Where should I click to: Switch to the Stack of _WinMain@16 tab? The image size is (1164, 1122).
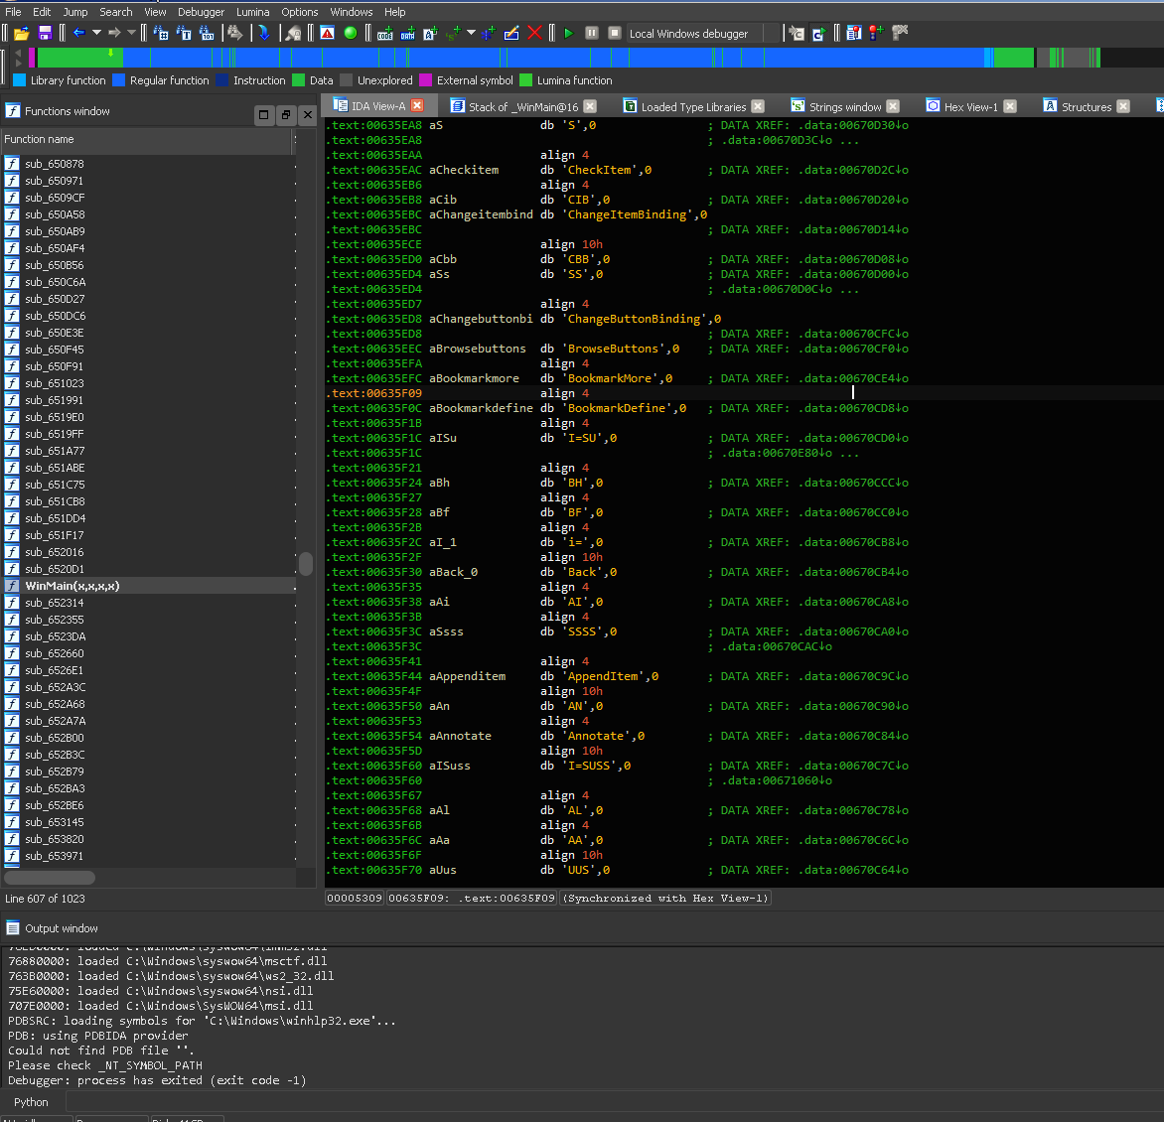[523, 107]
